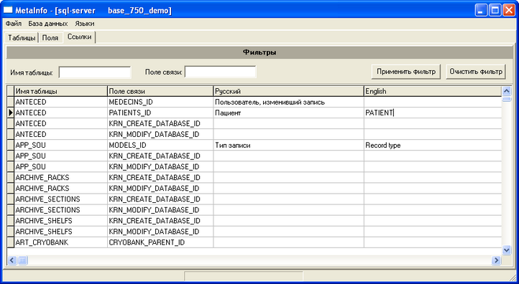Select the MODELS_ID cell
This screenshot has width=519, height=284.
coord(160,146)
